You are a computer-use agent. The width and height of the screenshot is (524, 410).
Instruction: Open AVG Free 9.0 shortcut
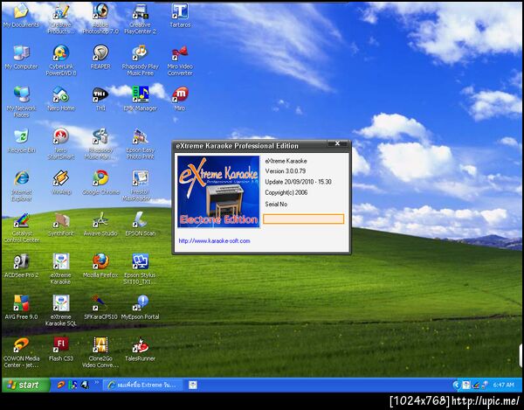[x=21, y=308]
